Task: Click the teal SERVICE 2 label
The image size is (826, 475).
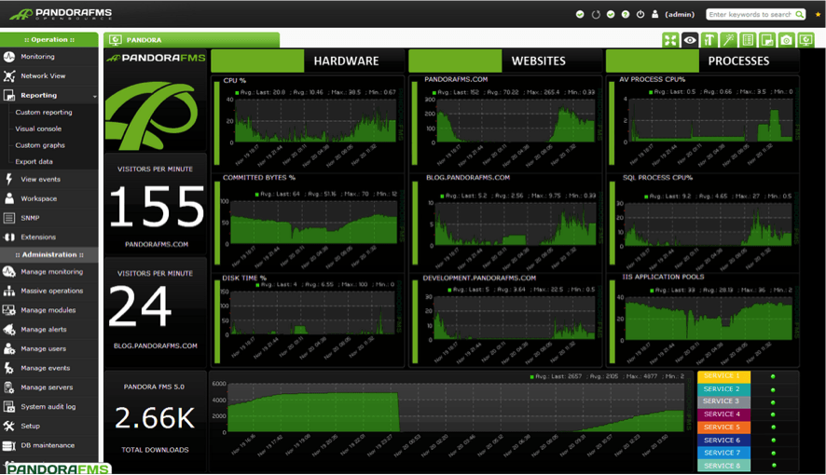Action: [x=723, y=389]
